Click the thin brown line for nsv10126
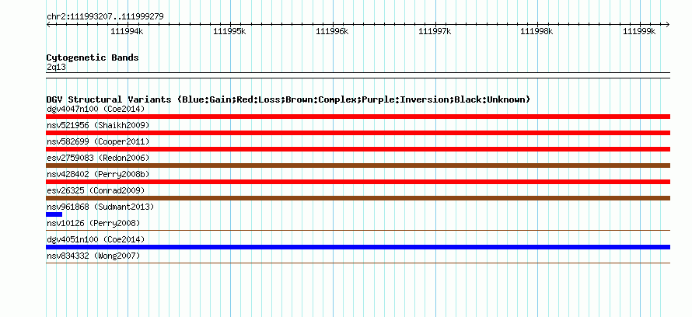The width and height of the screenshot is (692, 317). (x=358, y=230)
